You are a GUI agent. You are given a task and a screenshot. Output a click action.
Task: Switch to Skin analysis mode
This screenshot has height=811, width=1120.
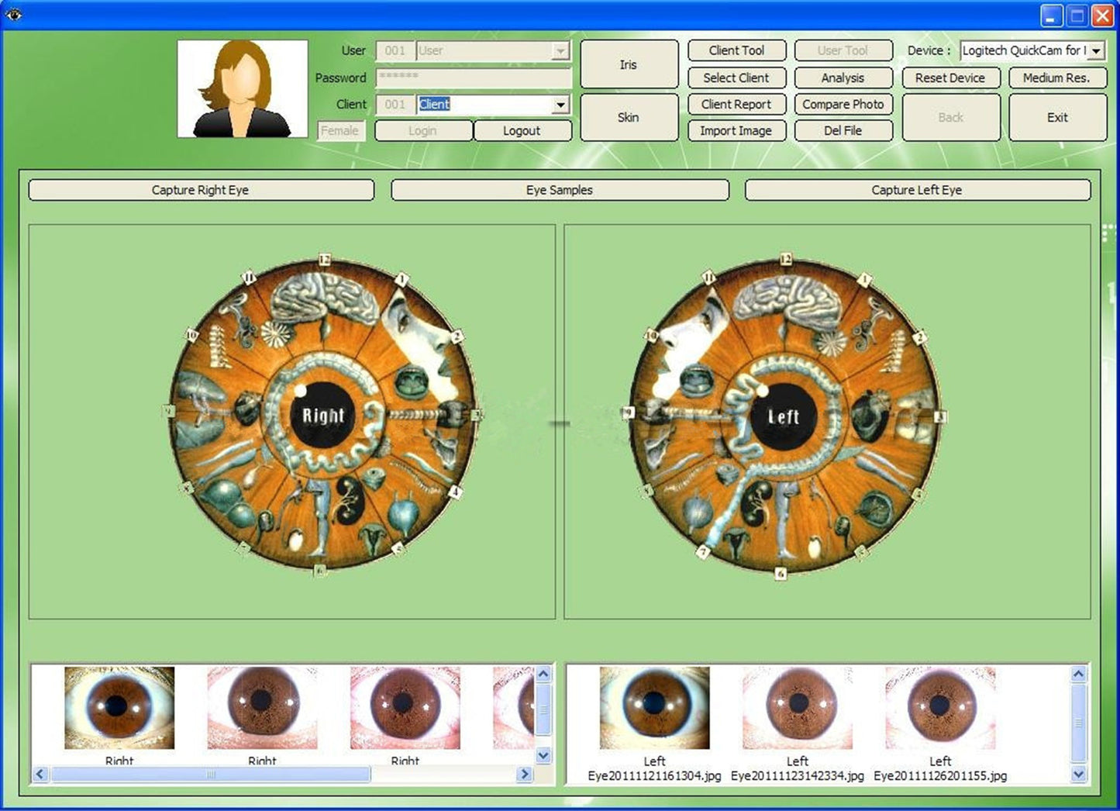point(629,117)
